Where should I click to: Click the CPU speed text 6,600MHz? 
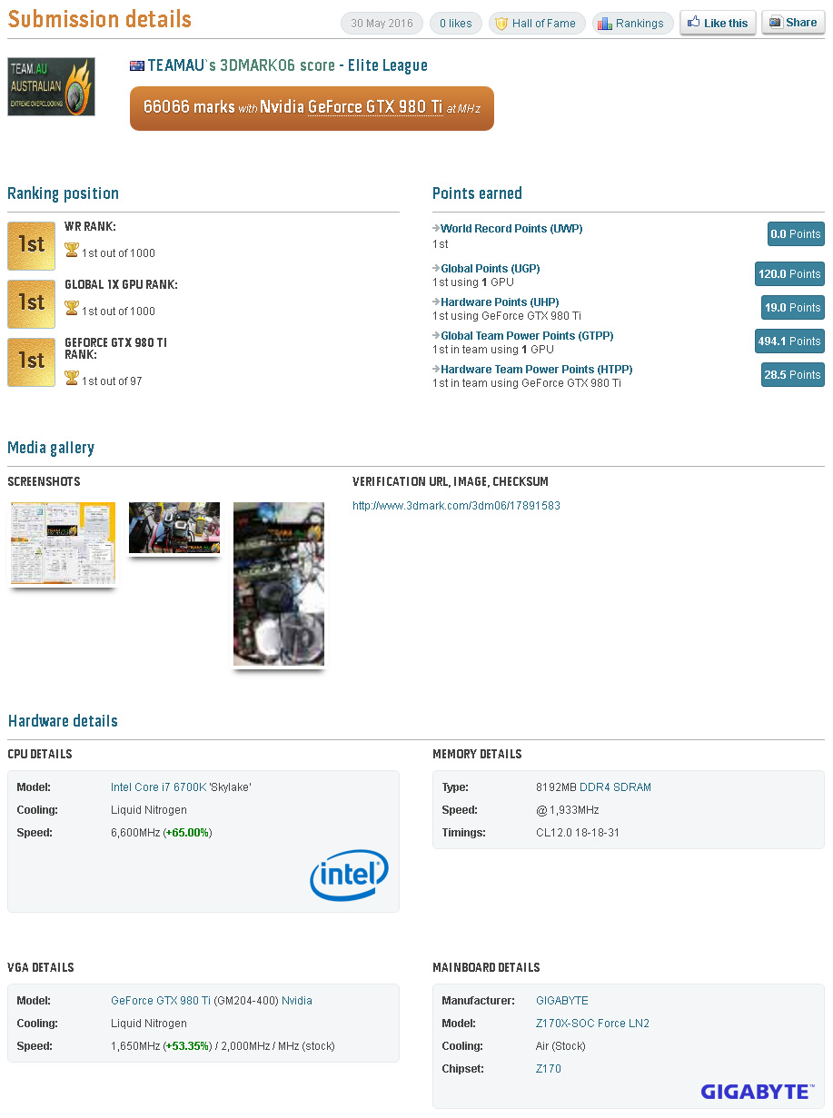135,833
